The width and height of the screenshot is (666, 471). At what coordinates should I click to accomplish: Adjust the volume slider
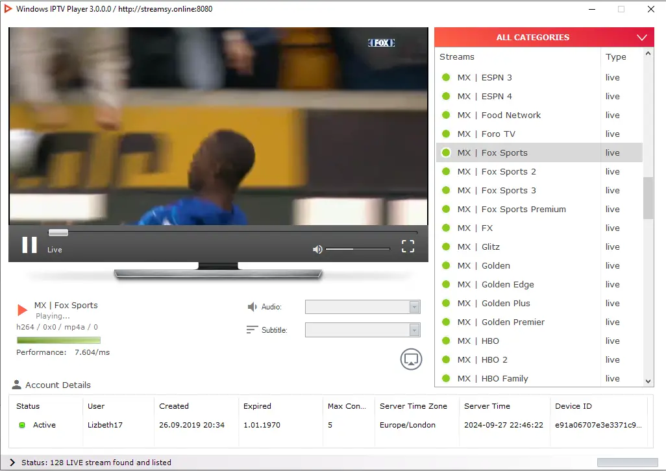tap(357, 249)
